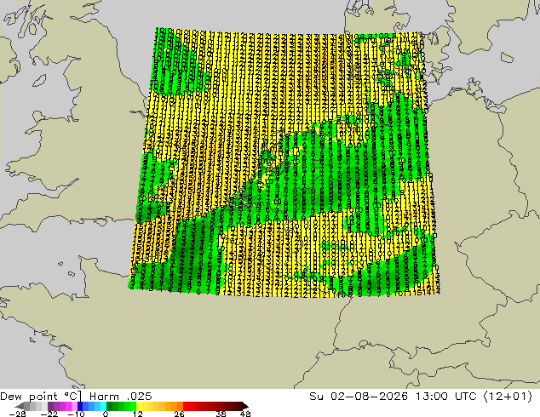Click the cyan legend swatch
Image resolution: width=540 pixels, height=417 pixels.
click(x=103, y=406)
